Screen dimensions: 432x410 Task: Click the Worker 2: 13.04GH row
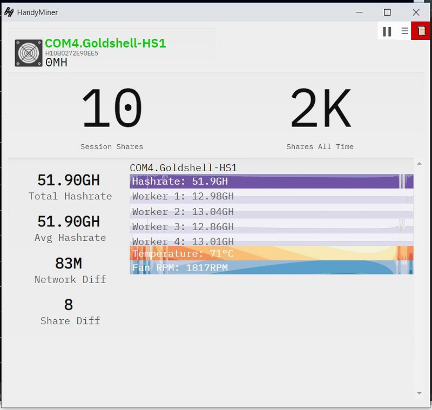tap(272, 211)
